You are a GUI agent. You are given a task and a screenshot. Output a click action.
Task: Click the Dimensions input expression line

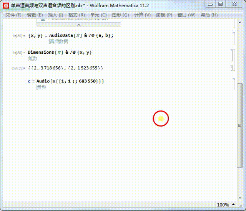[x=60, y=52]
